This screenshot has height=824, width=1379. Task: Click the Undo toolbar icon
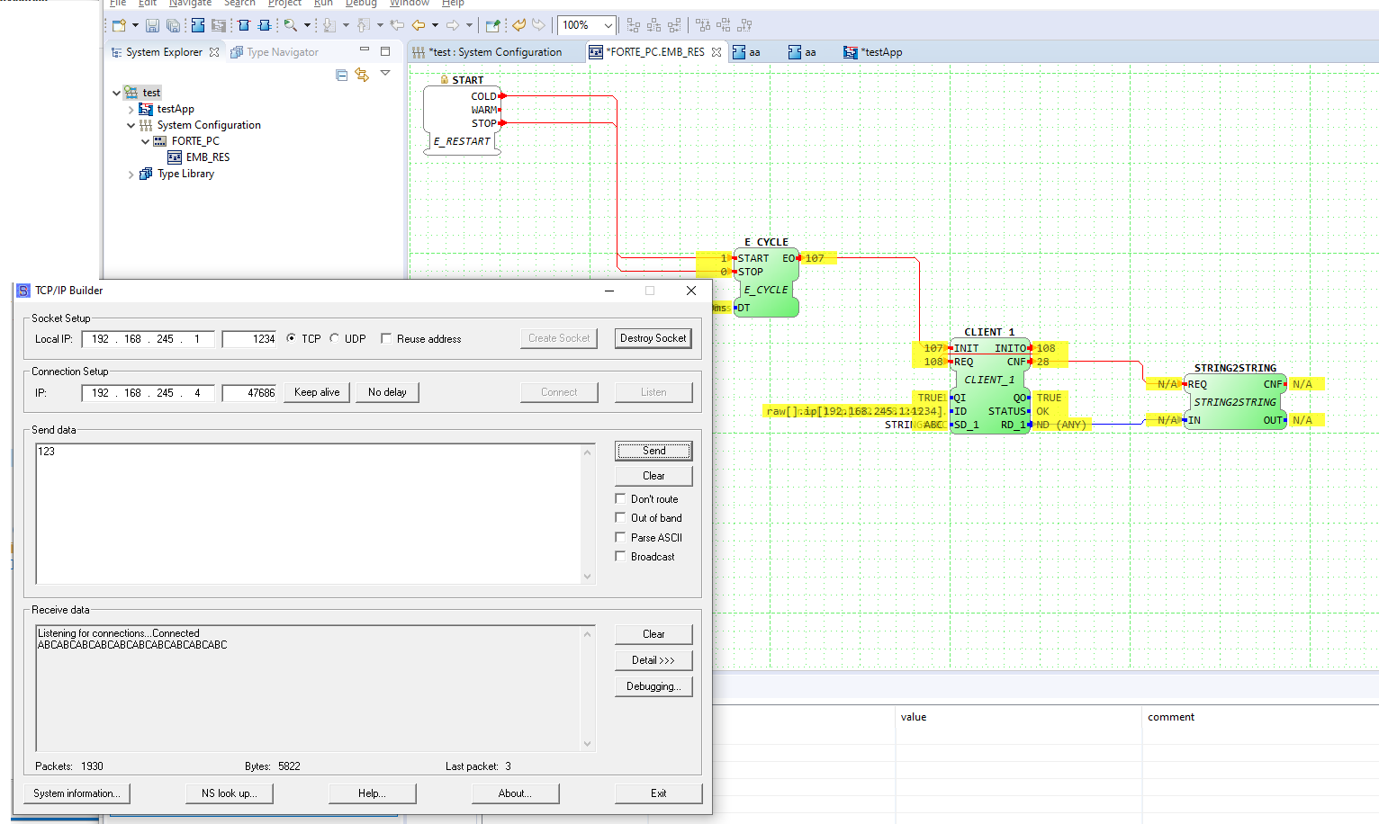pyautogui.click(x=518, y=25)
